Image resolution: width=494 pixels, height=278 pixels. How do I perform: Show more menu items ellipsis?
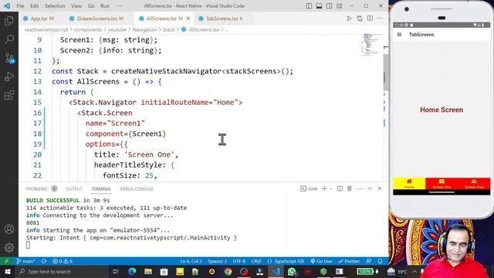pyautogui.click(x=120, y=6)
